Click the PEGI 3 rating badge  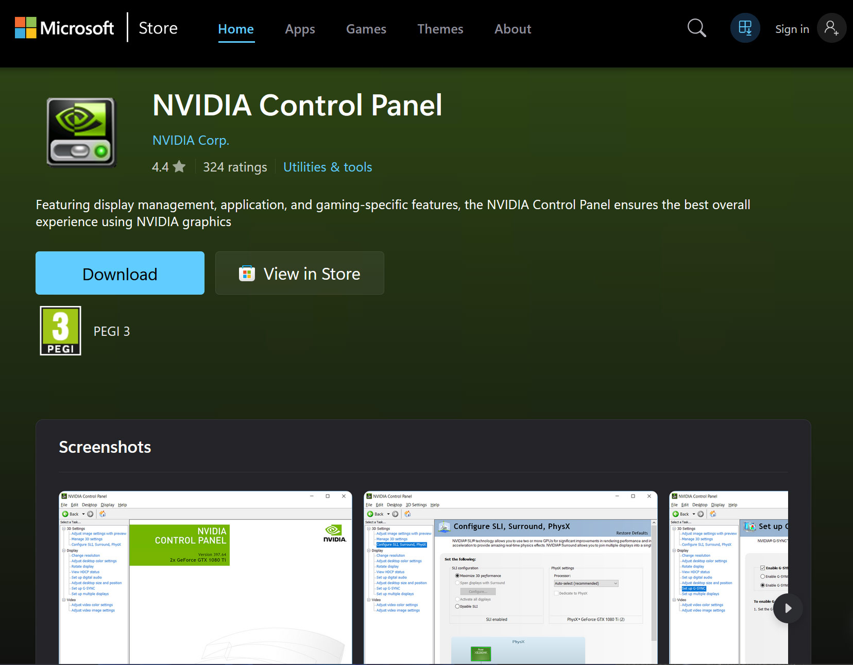pos(61,331)
